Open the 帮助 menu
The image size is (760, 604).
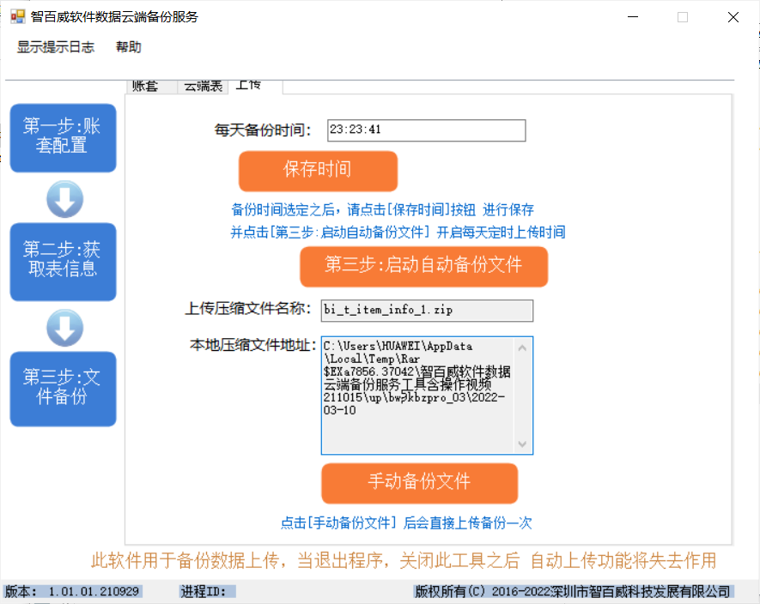click(129, 47)
